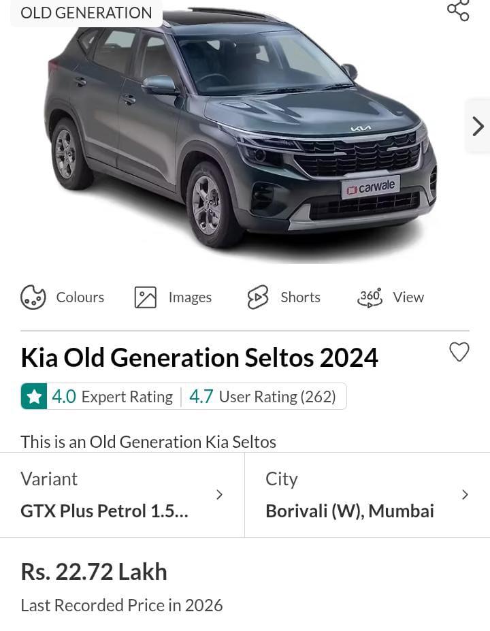Show next car image with arrow

pos(478,126)
